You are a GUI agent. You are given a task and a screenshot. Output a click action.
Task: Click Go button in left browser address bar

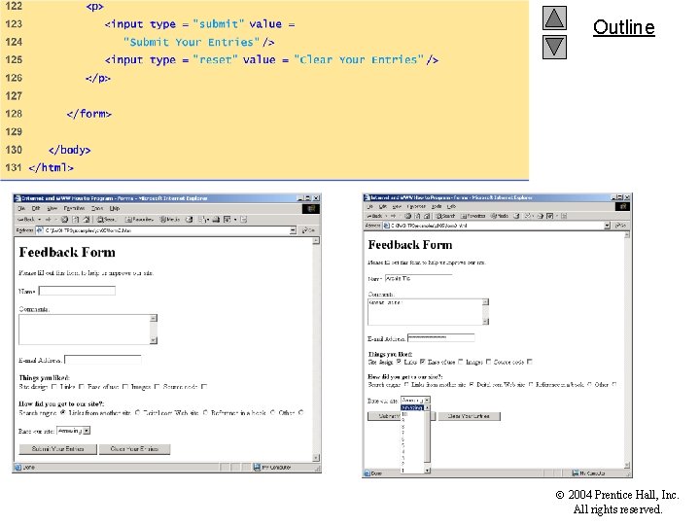point(308,230)
